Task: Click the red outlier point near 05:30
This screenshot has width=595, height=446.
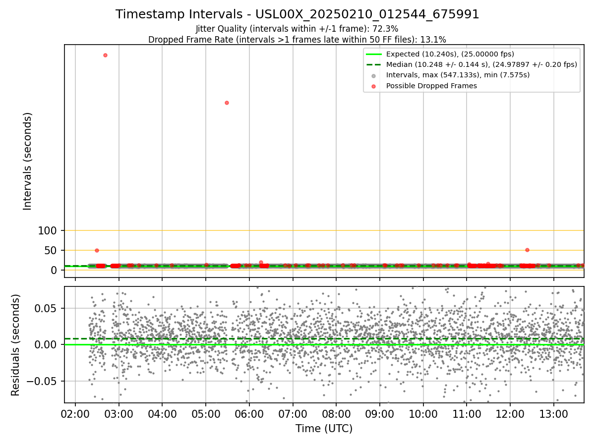Action: coord(227,103)
